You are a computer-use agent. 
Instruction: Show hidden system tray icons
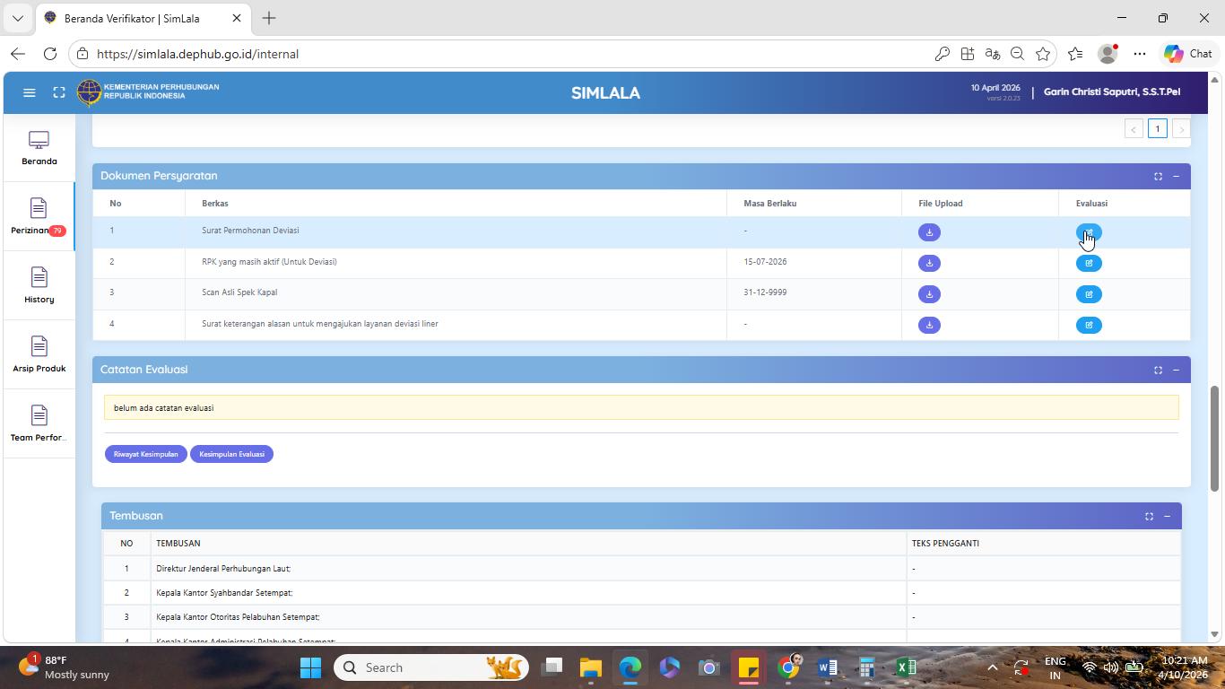pos(992,667)
